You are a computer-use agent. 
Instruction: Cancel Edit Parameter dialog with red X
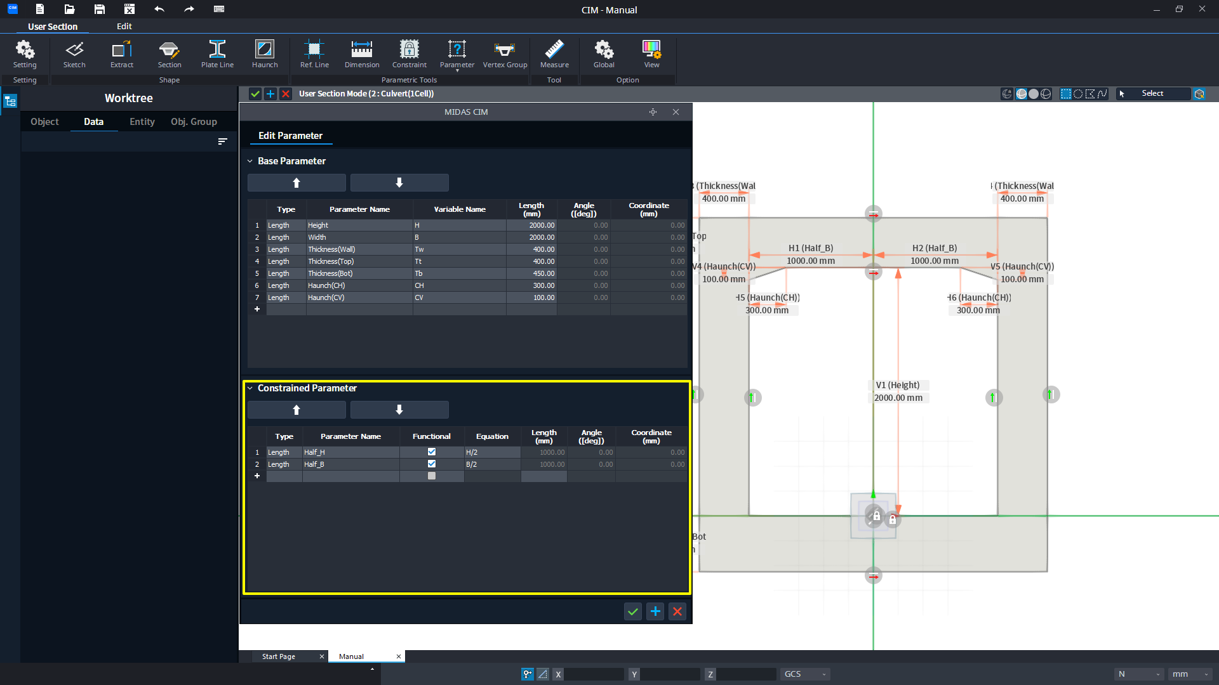[x=677, y=611]
